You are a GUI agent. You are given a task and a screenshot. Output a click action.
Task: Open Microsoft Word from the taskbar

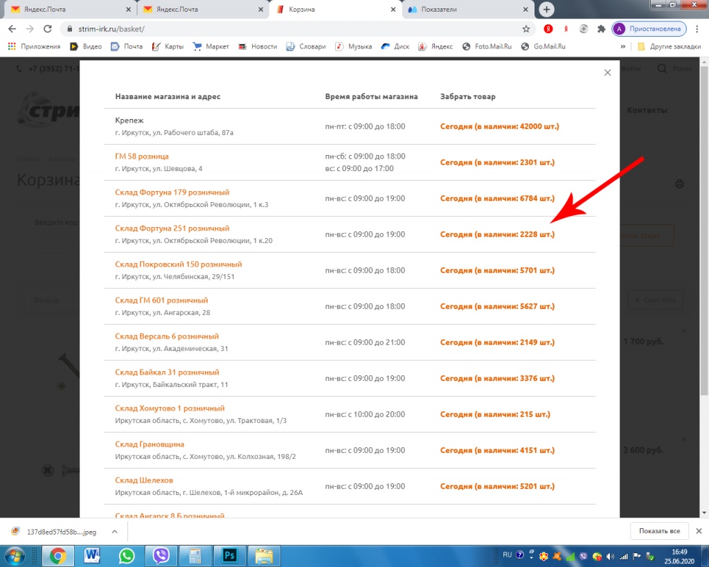[92, 555]
